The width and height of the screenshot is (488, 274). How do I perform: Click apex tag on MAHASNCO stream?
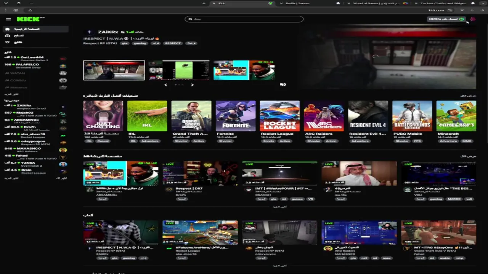(x=387, y=258)
